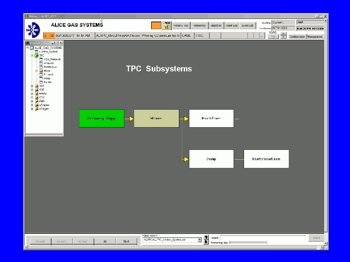Click the CAME cell in alarm row

click(x=187, y=35)
